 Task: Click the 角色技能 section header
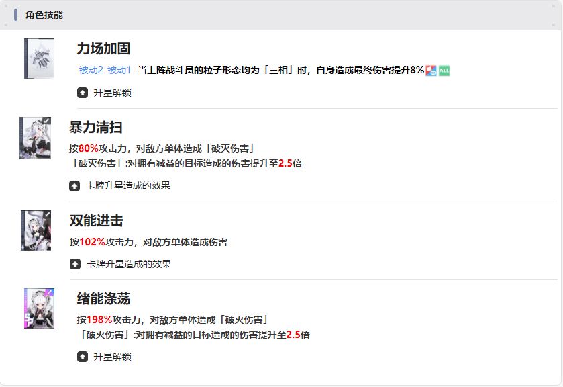click(44, 15)
